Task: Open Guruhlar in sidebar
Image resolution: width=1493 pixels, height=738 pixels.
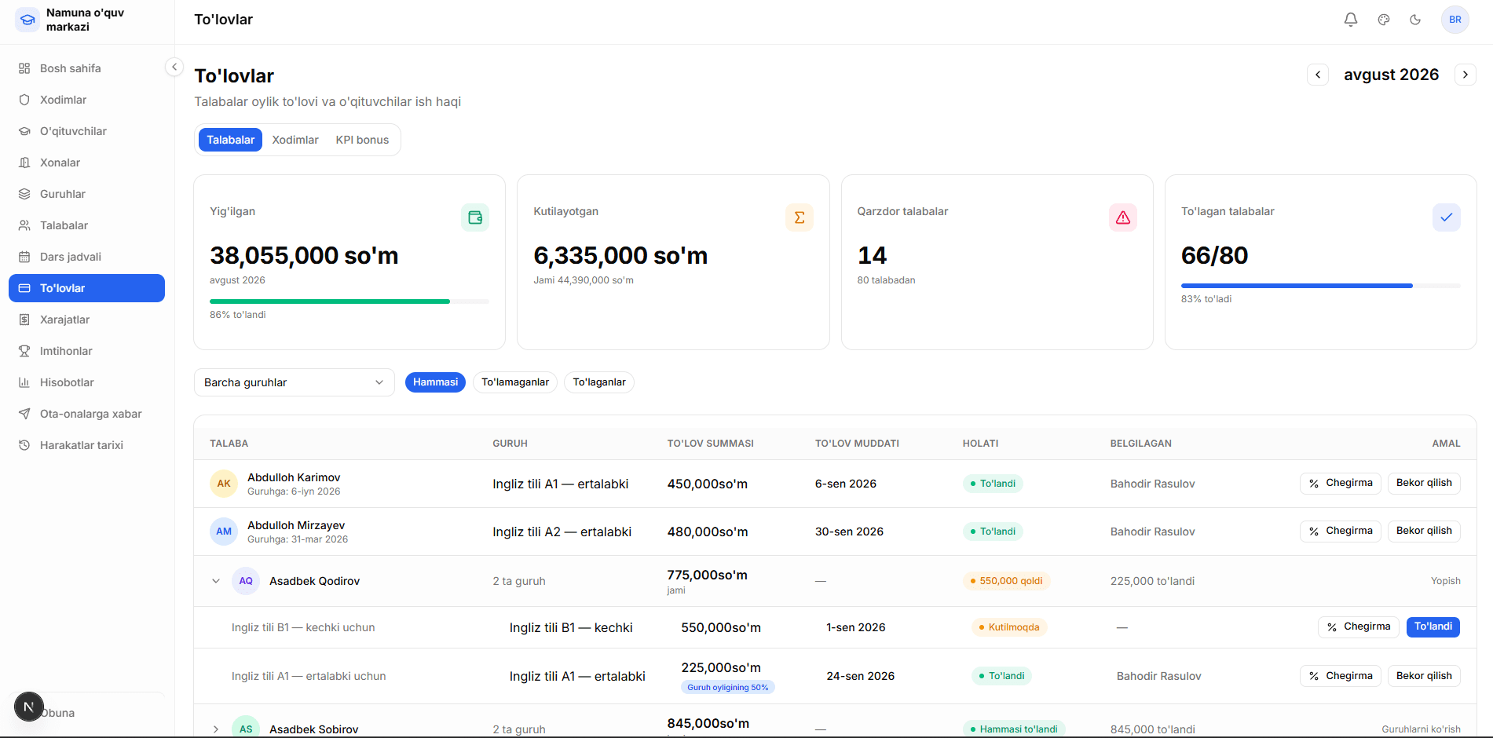Action: [x=86, y=194]
